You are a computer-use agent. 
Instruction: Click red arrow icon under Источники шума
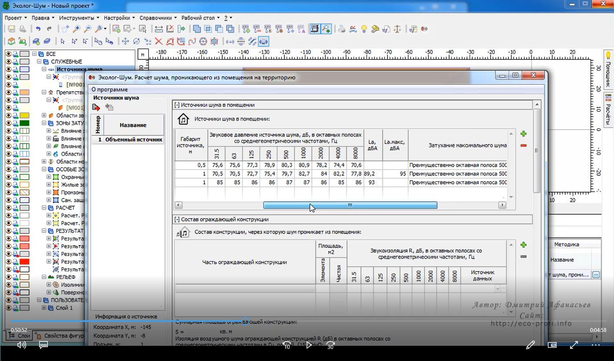point(96,107)
